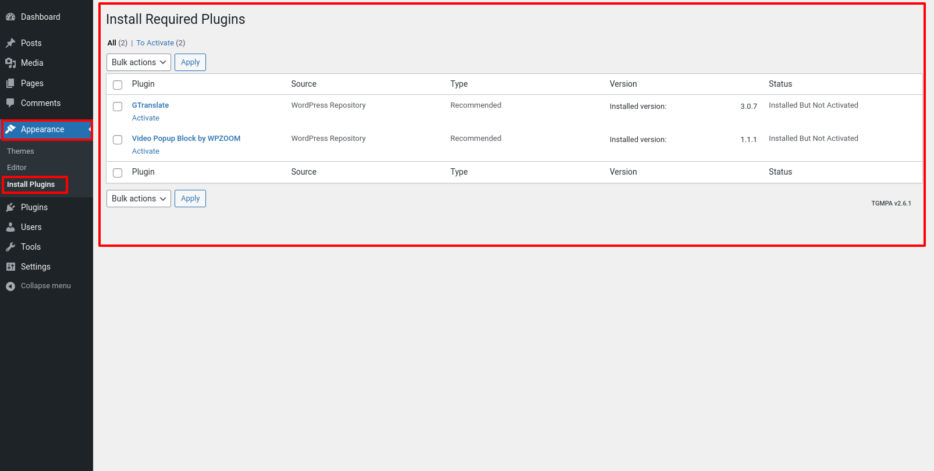Check the Video Popup Block checkbox
The image size is (934, 471).
coord(118,140)
